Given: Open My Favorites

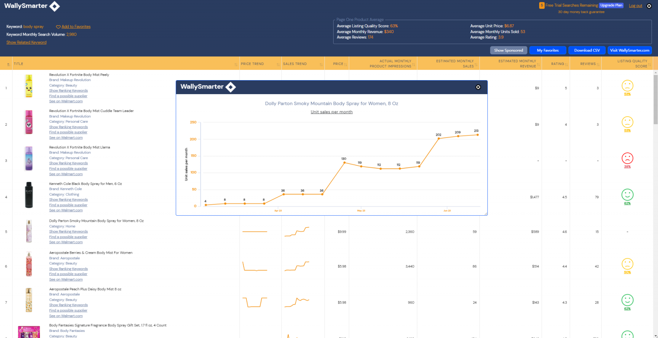Looking at the screenshot, I should coord(548,50).
